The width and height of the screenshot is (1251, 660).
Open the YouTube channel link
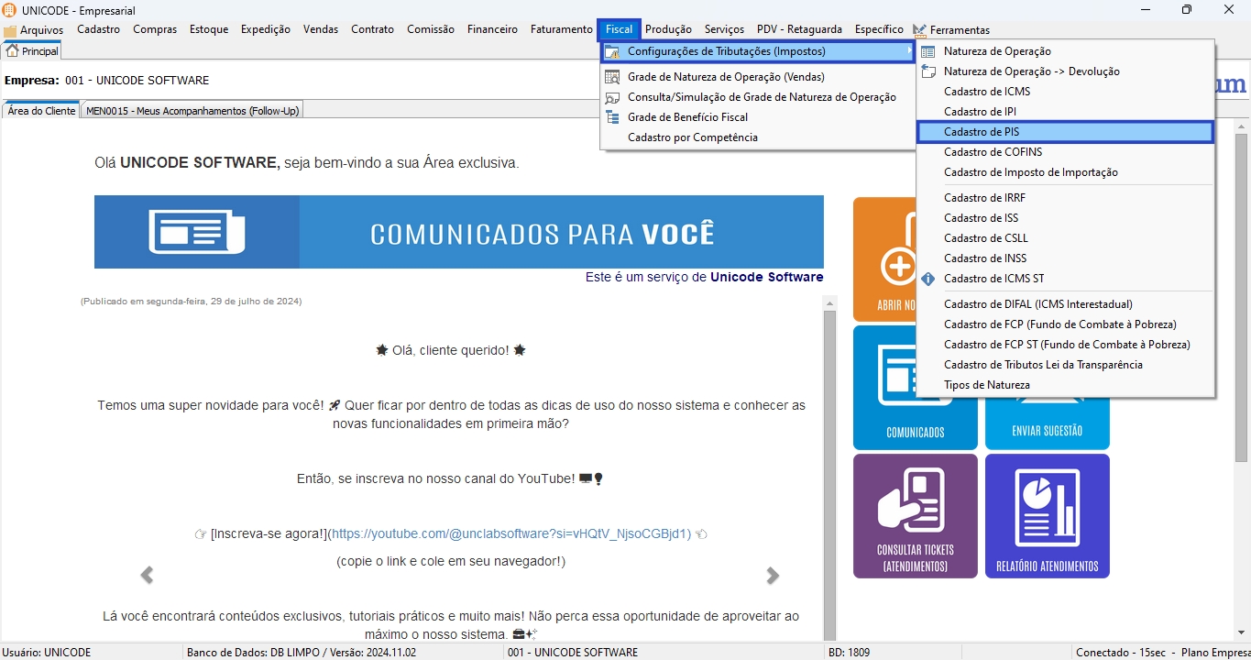pyautogui.click(x=510, y=533)
